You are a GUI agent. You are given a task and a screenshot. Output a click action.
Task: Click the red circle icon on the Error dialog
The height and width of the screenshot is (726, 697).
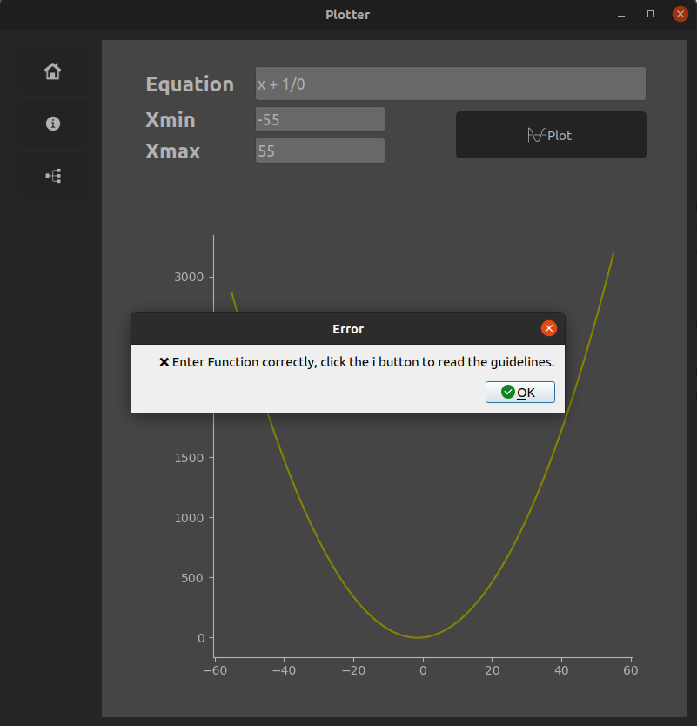click(549, 328)
